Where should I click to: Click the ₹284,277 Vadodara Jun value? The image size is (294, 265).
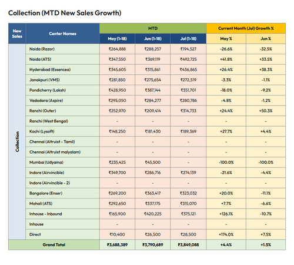coord(153,101)
